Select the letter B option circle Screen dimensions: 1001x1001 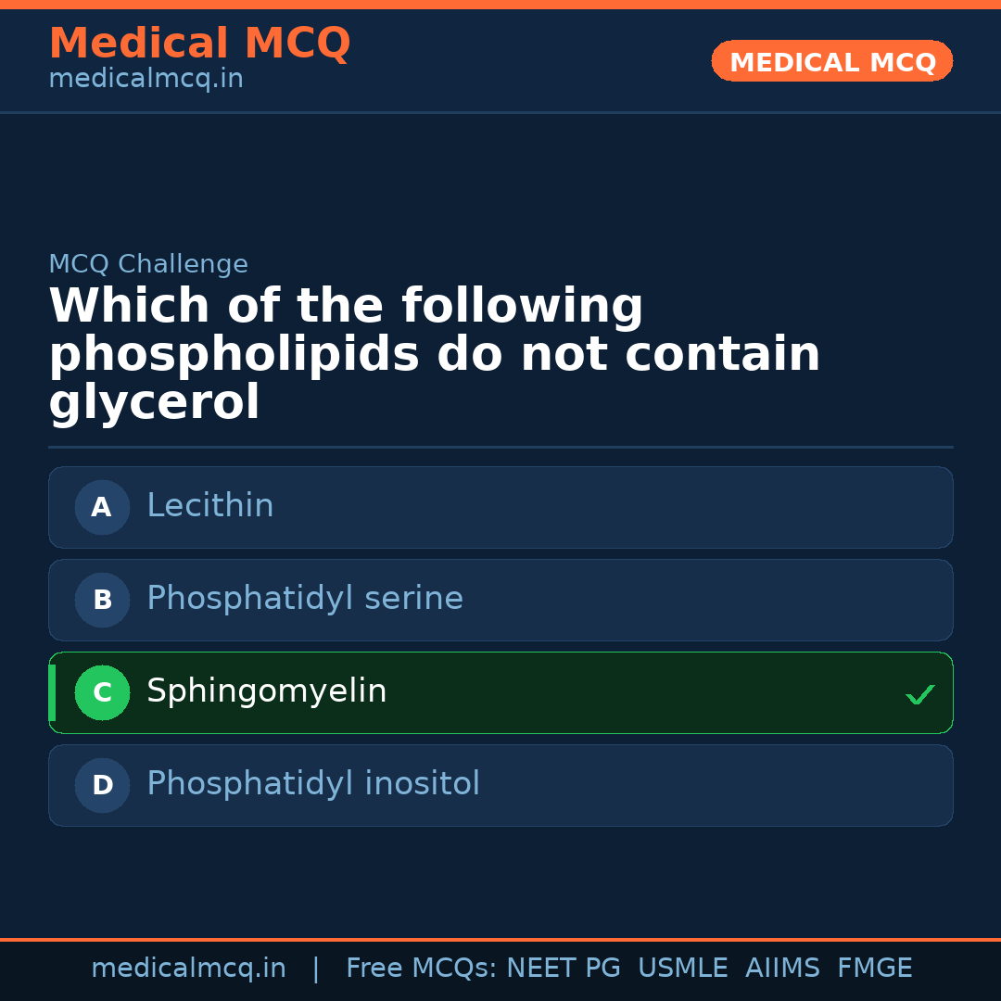coord(102,600)
